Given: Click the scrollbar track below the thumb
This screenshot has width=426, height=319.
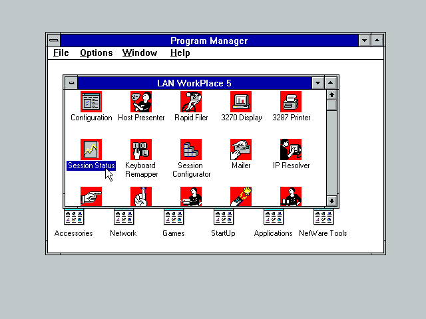Looking at the screenshot, I should click(331, 154).
